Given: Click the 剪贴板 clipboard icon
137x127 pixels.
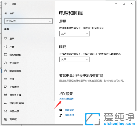Looking at the screenshot, I should click(6, 119).
